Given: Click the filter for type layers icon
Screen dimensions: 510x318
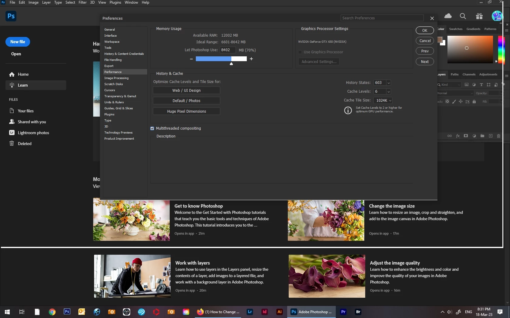Looking at the screenshot, I should click(x=481, y=85).
